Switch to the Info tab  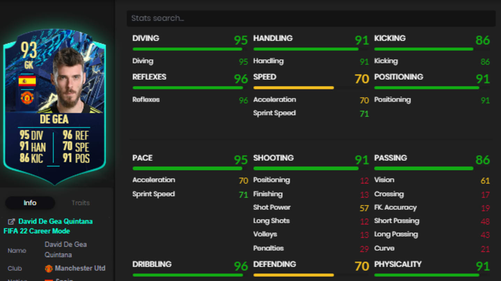(x=30, y=203)
